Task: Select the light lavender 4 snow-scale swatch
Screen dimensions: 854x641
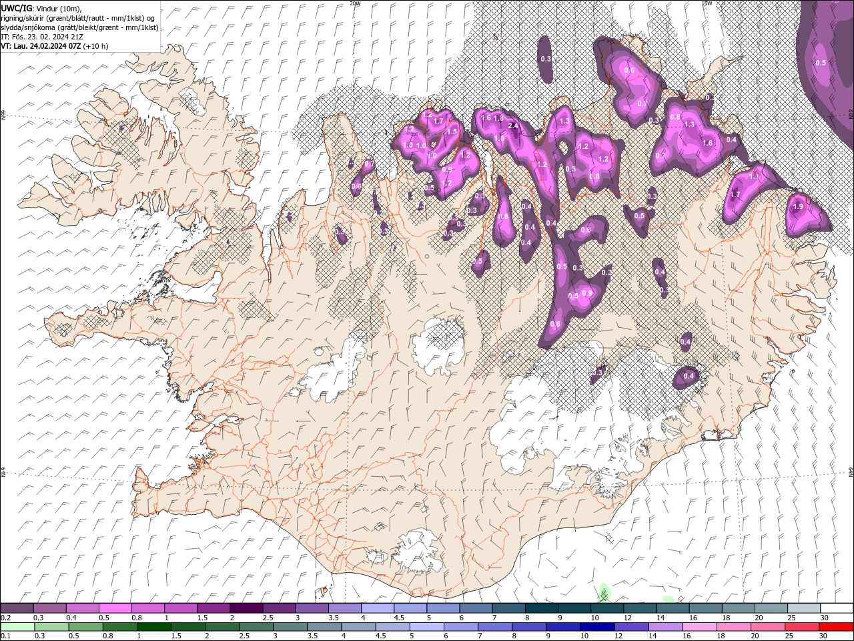Action: [x=377, y=608]
